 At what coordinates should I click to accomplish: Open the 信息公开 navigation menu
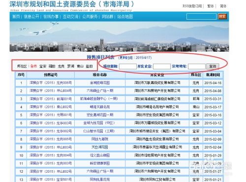[x=31, y=17]
